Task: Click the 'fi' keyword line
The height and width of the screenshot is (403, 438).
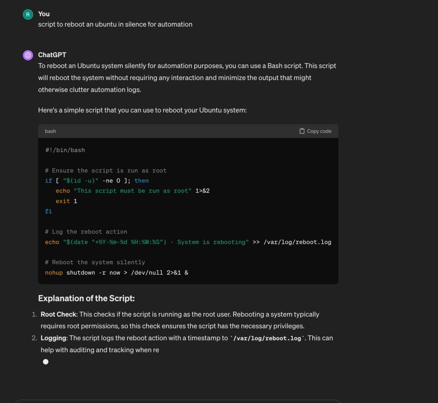Action: [x=48, y=211]
